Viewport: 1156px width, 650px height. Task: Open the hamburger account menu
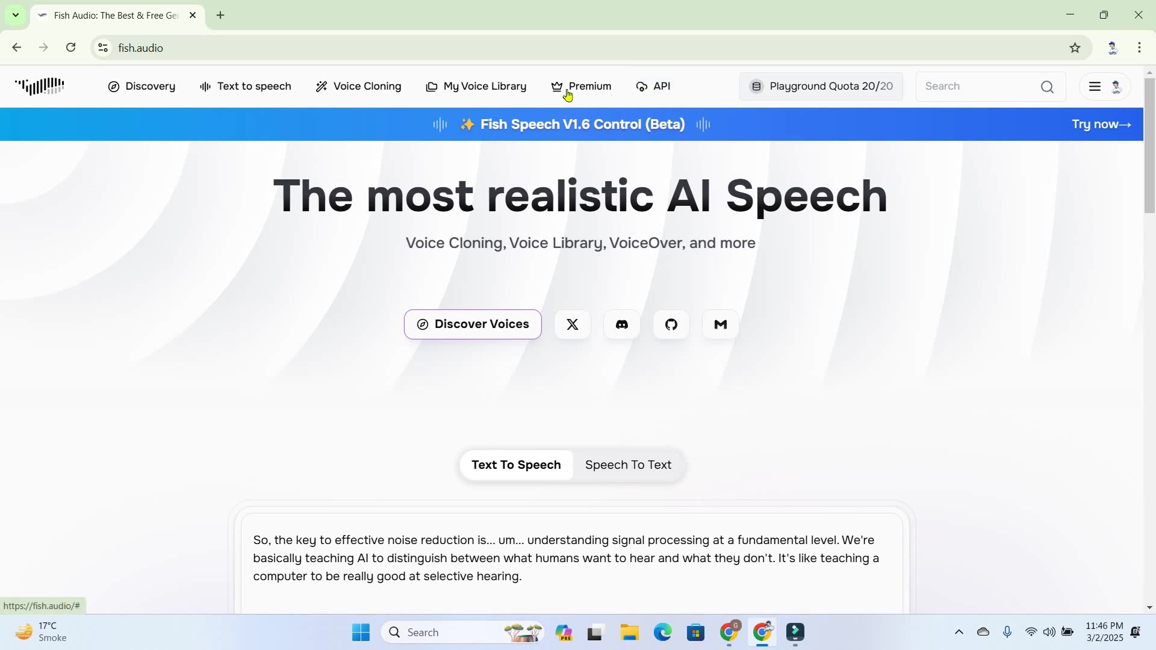pos(1095,87)
